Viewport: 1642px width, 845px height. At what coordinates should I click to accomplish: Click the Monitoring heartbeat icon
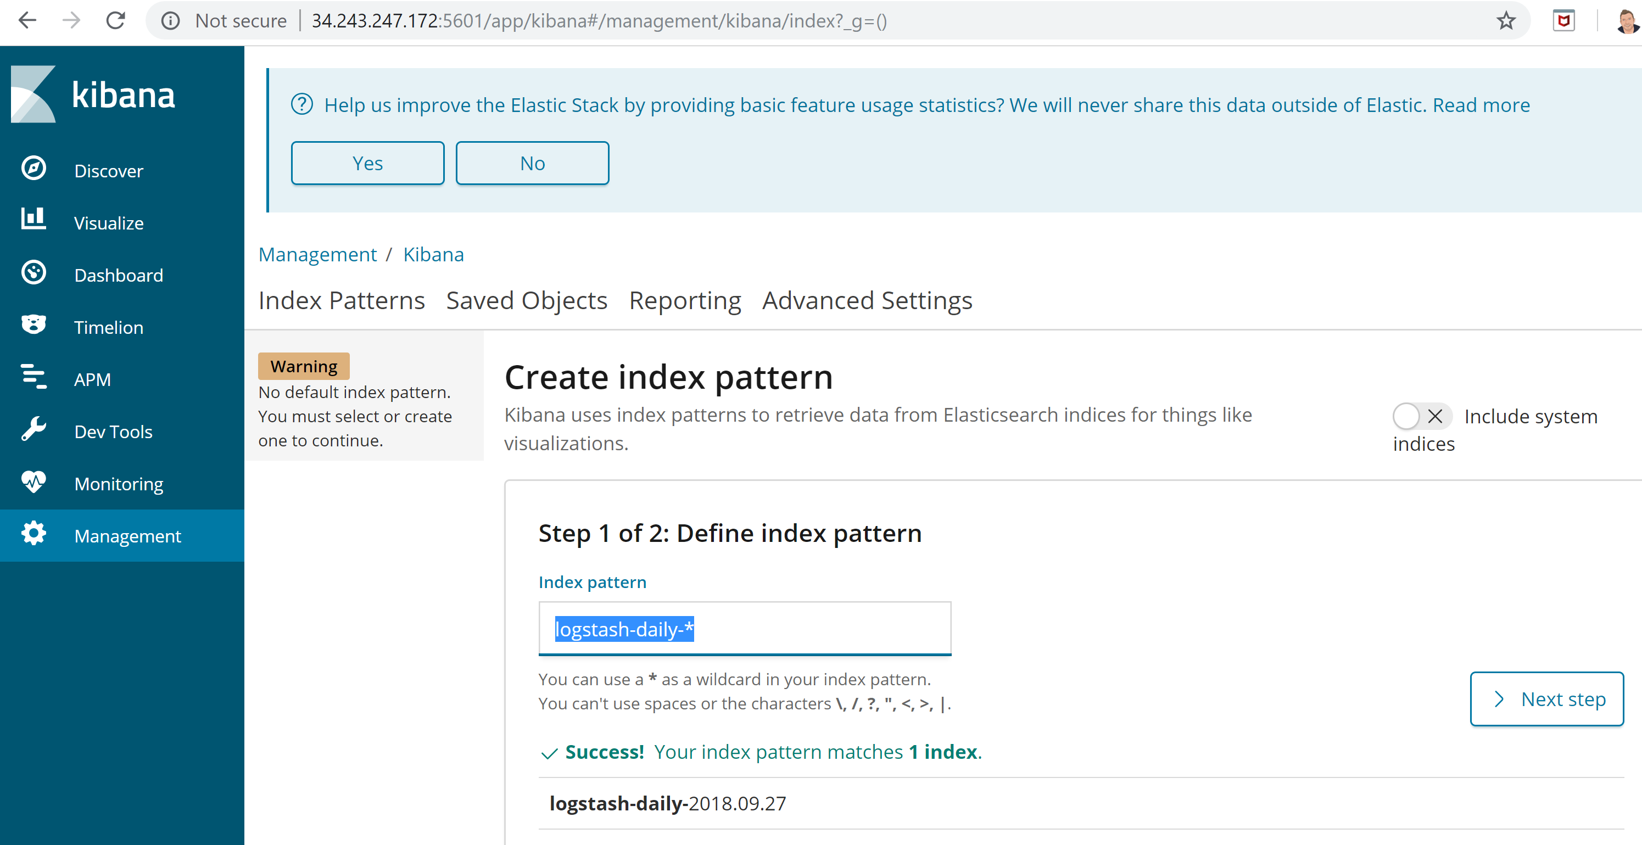33,482
